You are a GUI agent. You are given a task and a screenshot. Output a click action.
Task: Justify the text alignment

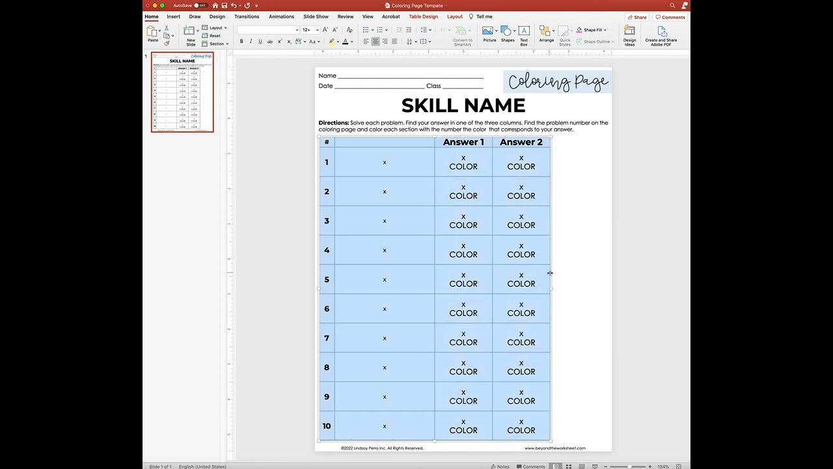pyautogui.click(x=394, y=41)
